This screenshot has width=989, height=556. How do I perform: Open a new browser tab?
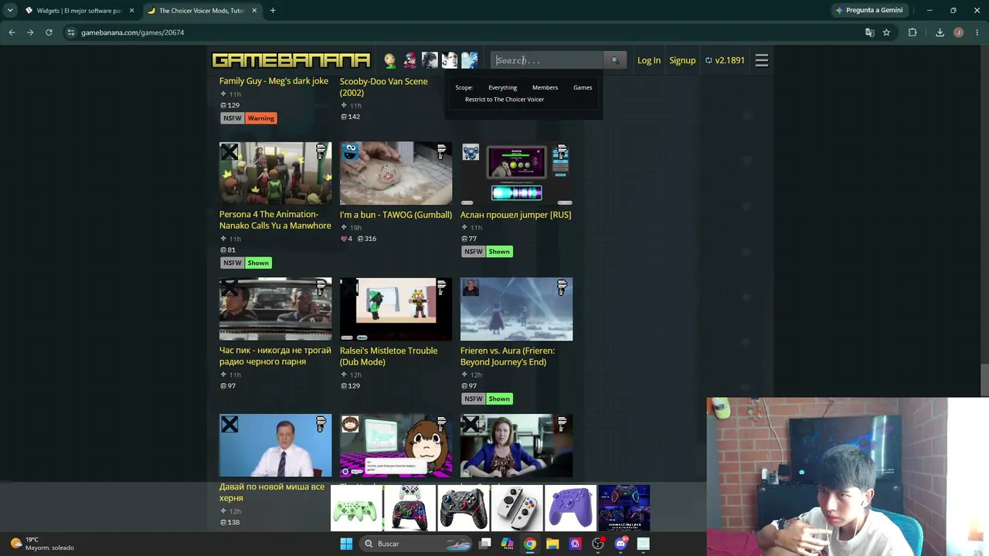coord(273,11)
